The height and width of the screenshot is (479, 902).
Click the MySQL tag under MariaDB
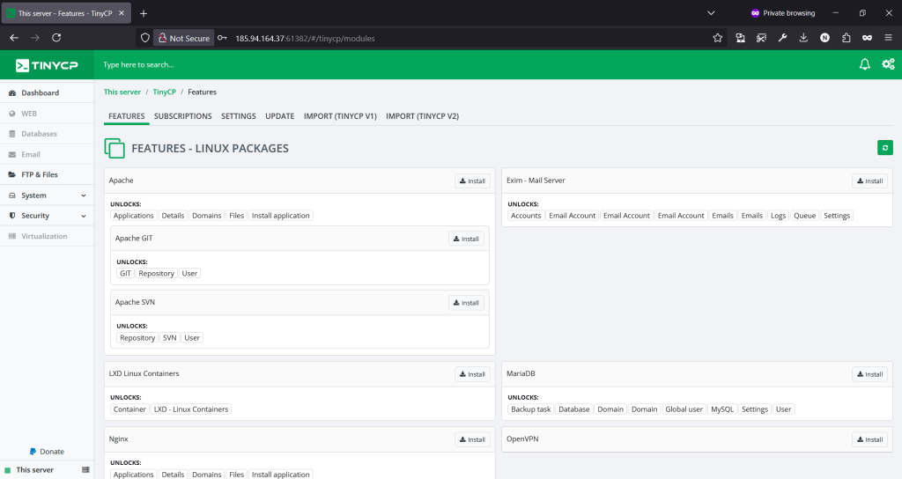pyautogui.click(x=722, y=409)
